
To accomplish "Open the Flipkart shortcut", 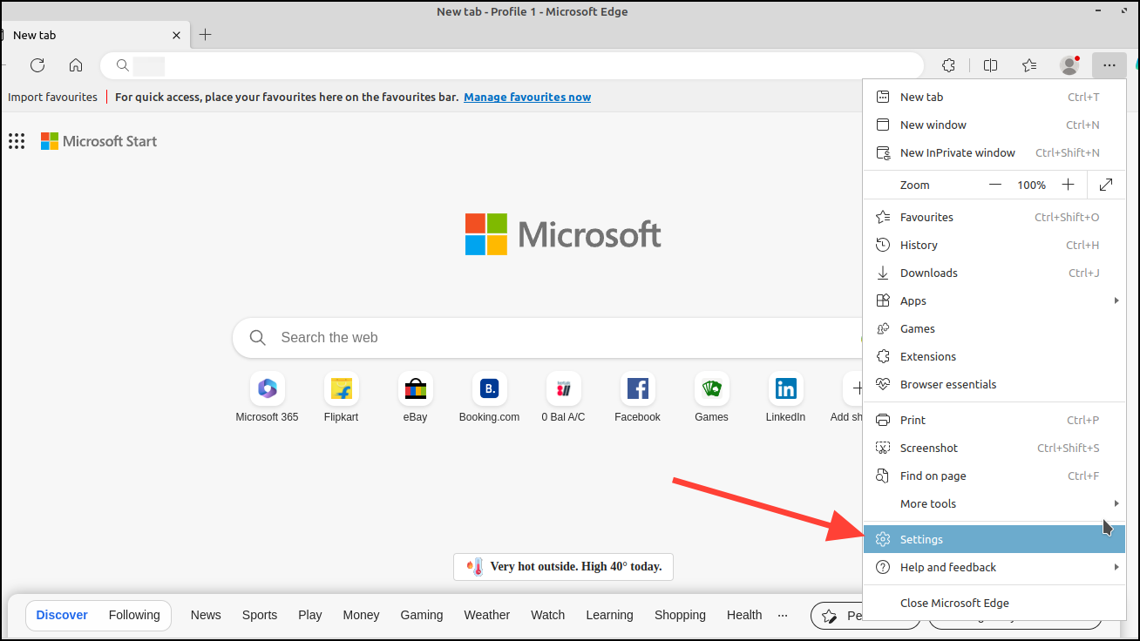I will point(341,388).
